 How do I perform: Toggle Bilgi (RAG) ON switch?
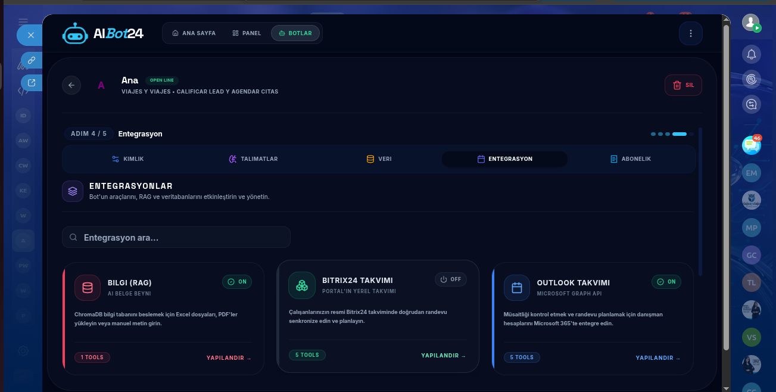pos(237,282)
